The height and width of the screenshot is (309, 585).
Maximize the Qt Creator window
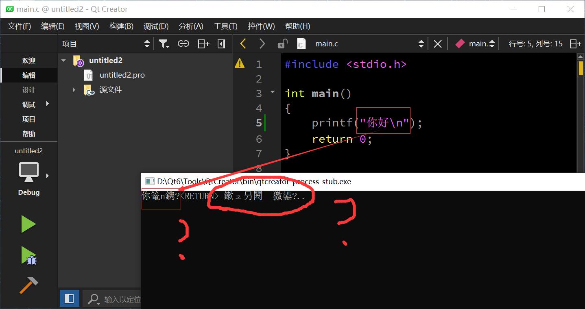pos(541,9)
